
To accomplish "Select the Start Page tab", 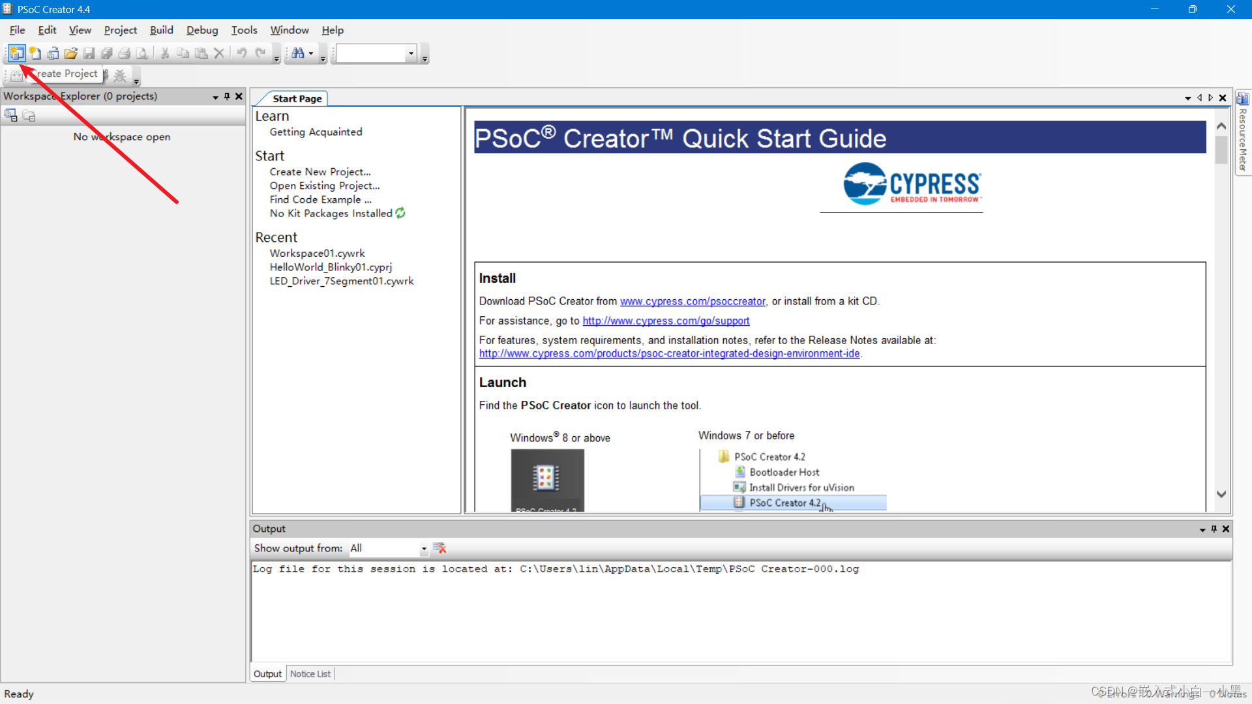I will tap(297, 98).
